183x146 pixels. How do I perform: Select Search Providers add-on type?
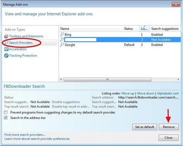(x=21, y=42)
